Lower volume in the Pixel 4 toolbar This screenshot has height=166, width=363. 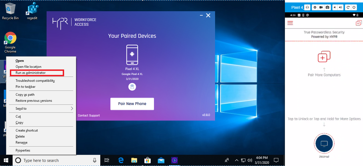(x=335, y=7)
